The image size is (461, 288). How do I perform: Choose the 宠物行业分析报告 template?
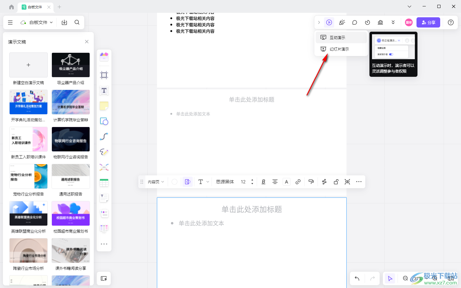pos(28,176)
